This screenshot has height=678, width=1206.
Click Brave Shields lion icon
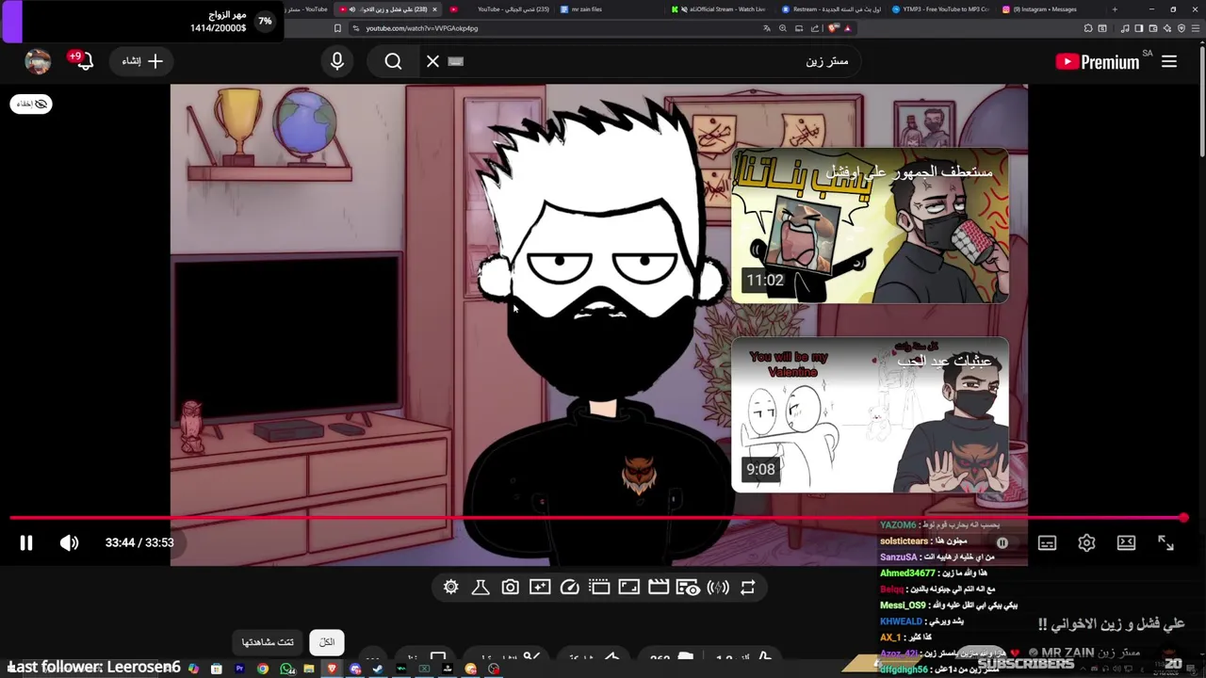[x=832, y=28]
